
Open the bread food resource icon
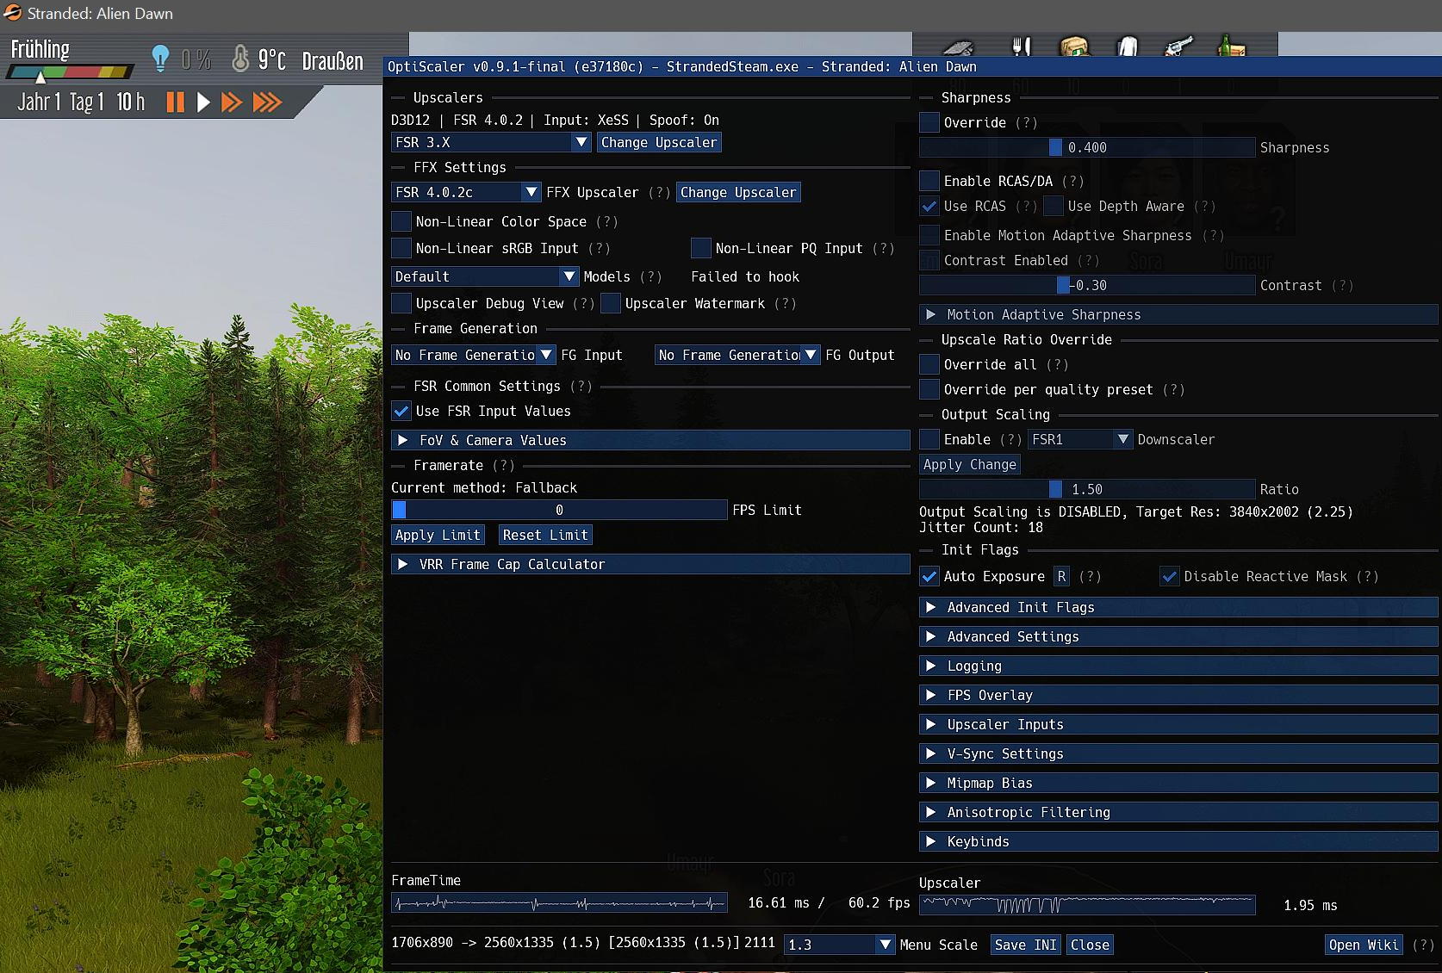click(1075, 46)
